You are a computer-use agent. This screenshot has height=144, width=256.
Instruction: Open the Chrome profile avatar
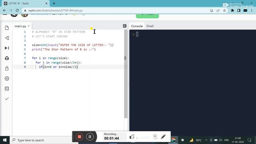245,10
